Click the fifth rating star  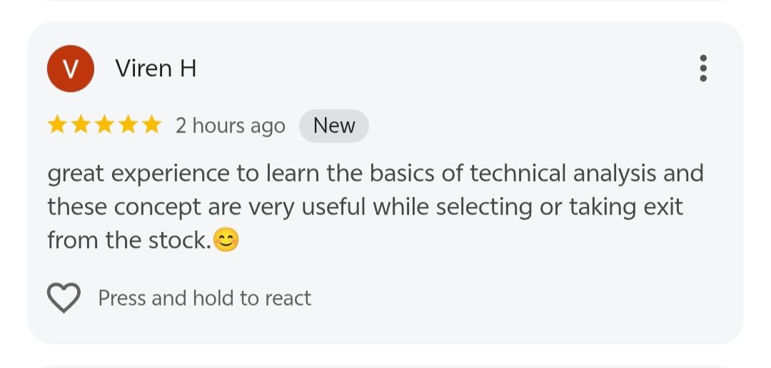151,126
